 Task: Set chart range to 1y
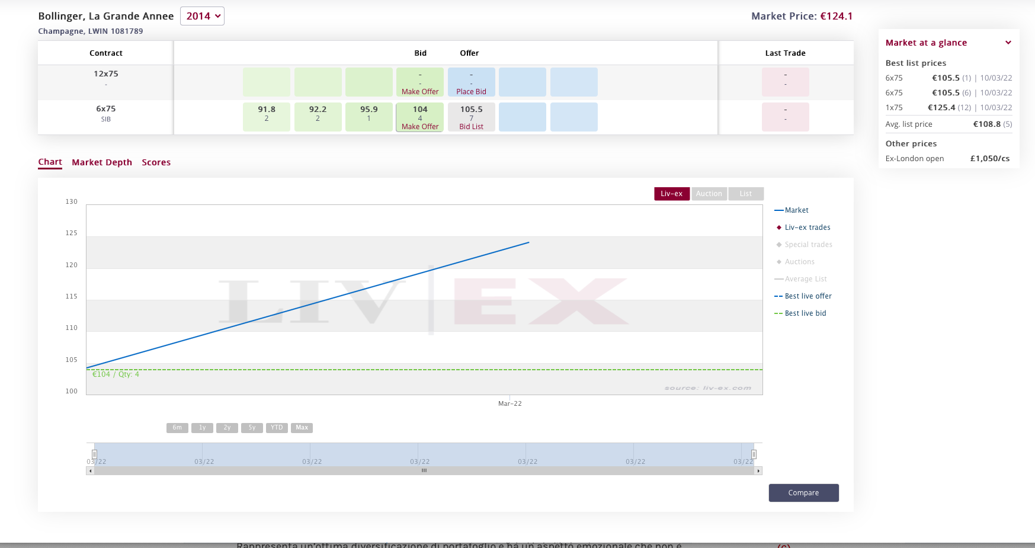202,428
